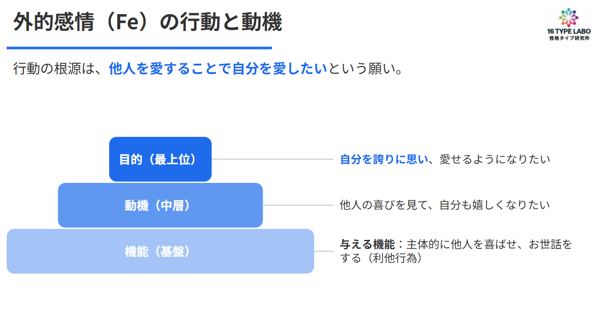Click the colorful 16 TYPE LABO logo icon

pos(569,18)
